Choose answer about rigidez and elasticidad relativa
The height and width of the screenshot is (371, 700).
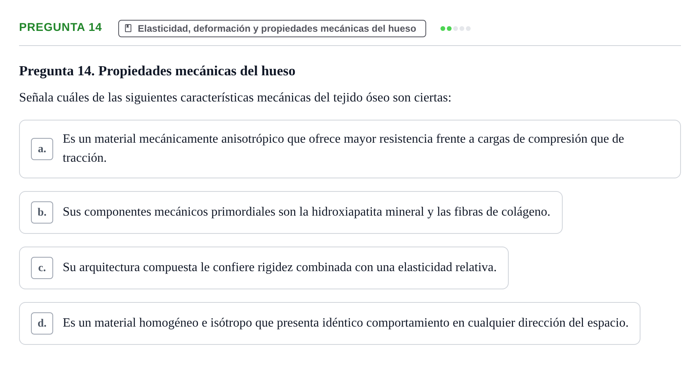[x=264, y=268]
